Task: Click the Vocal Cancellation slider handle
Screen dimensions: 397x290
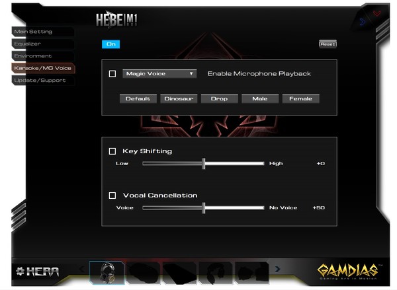Action: [x=204, y=208]
